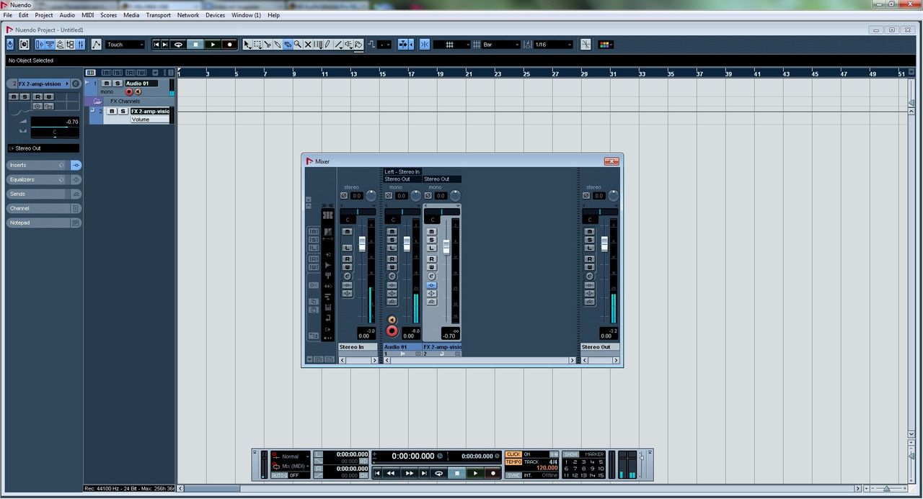Mute Audio 01 track in track list
Screen dimensions: 923x499
tap(107, 84)
